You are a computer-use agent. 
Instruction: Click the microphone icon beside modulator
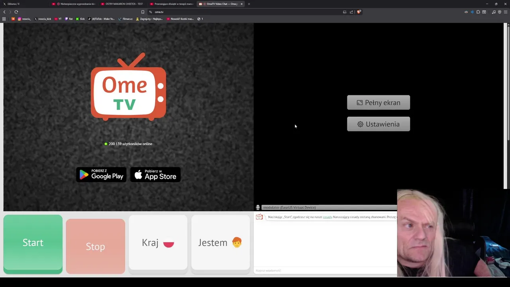(258, 207)
